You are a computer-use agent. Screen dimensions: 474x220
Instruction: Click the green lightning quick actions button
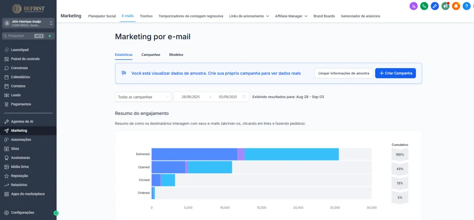50,36
